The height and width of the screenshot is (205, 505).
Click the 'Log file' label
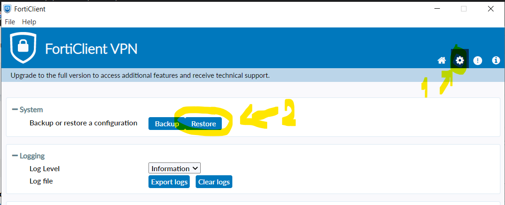pos(41,181)
